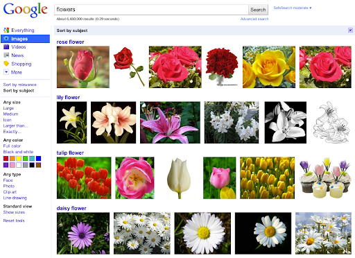Screen dimensions: 355x258
Task: Open the rose flower category heading
Action: click(x=70, y=42)
